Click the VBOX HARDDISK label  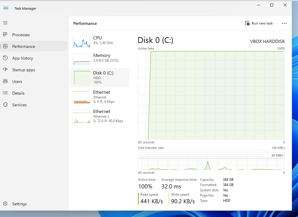pos(267,41)
